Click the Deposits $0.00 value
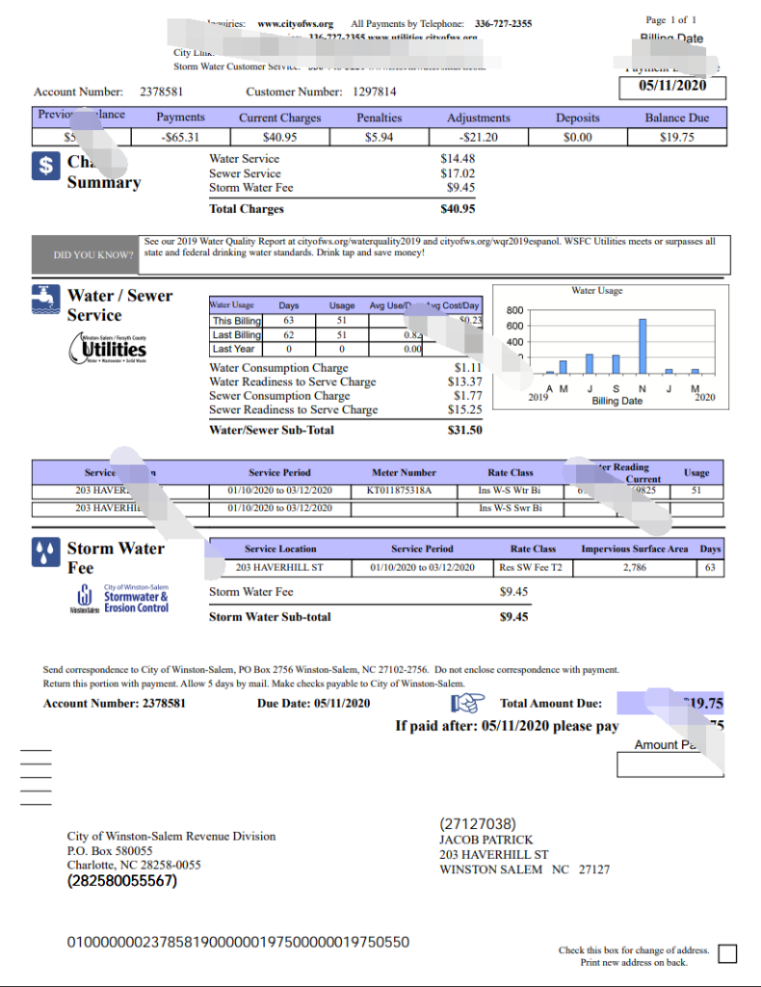Screen dimensions: 761x987 coord(578,137)
